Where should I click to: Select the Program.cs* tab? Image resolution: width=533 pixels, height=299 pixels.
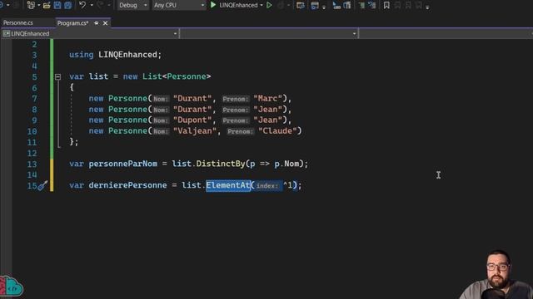pos(72,23)
